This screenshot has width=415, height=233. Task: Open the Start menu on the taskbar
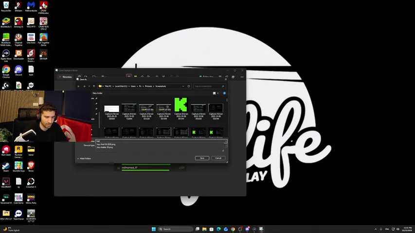point(154,229)
